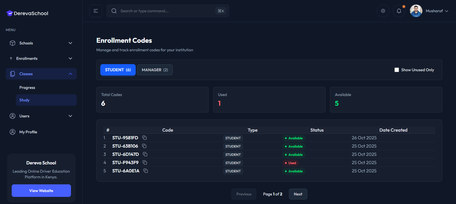Copy code STU-6D147D

point(145,154)
